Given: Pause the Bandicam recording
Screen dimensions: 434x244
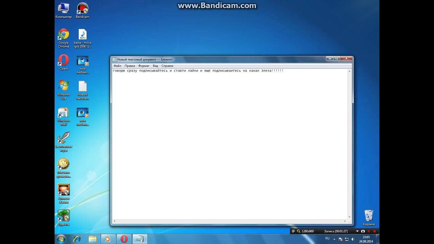Looking at the screenshot, I should (x=369, y=231).
